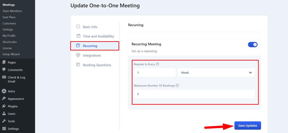Click the Recurring calendar-plus icon
The image size is (288, 133).
[78, 46]
